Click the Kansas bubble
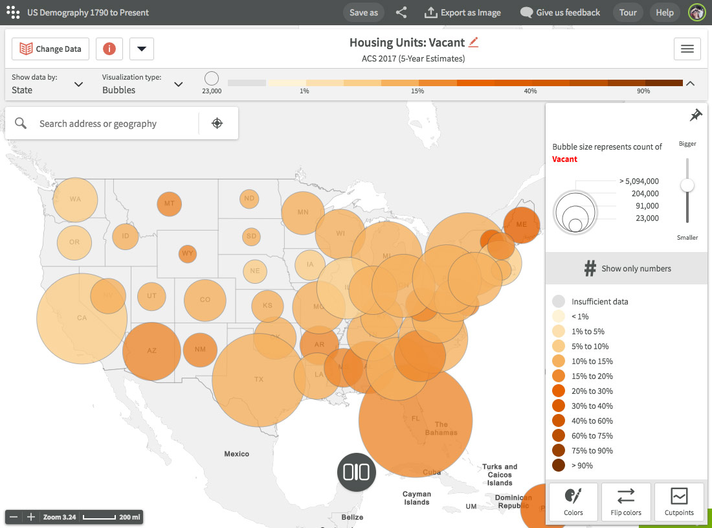This screenshot has width=712, height=528. coord(267,306)
